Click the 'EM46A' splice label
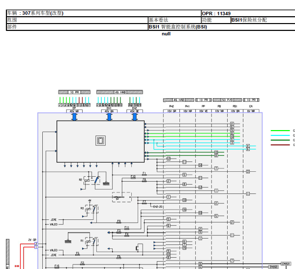Screen dimensions: 295x269 click(x=286, y=264)
